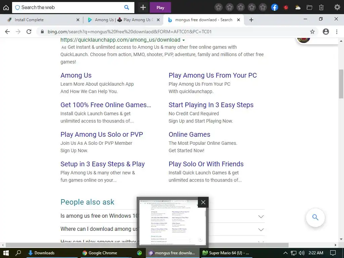Click the magnifier in Search the web box
344x258 pixels.
(x=127, y=7)
